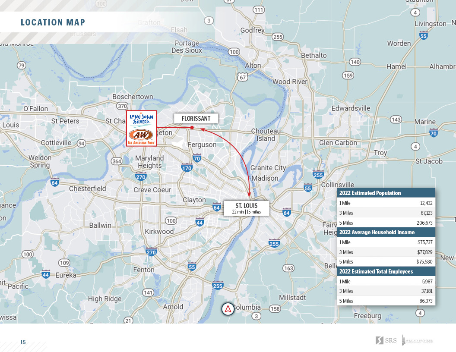
Task: Click the Ferguson map label
Action: point(202,145)
